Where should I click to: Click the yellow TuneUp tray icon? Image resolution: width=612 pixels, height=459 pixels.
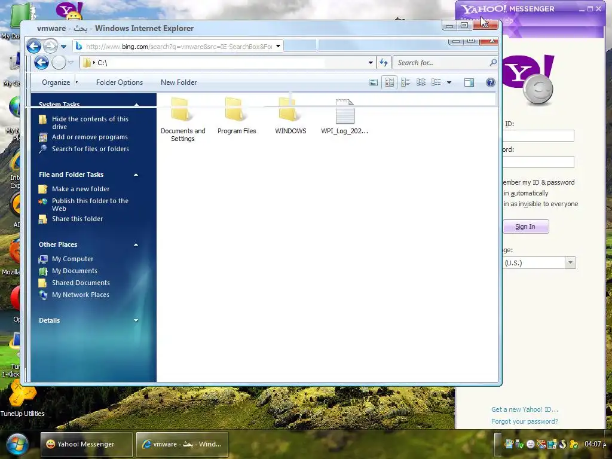573,444
